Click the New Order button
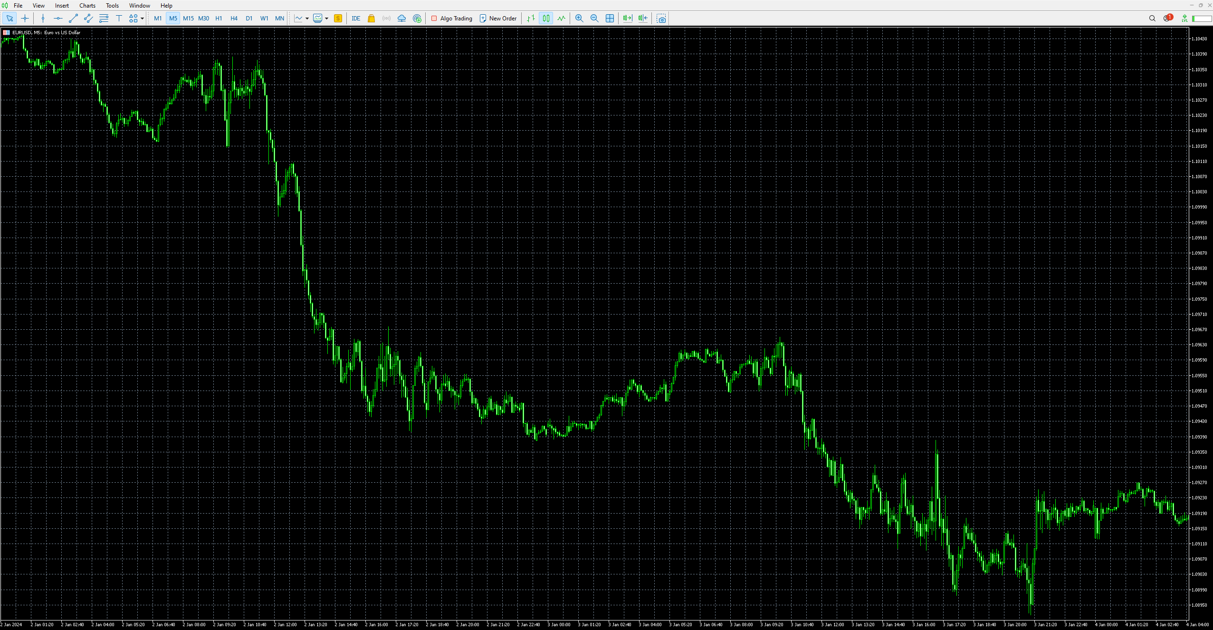The width and height of the screenshot is (1213, 630). (498, 19)
